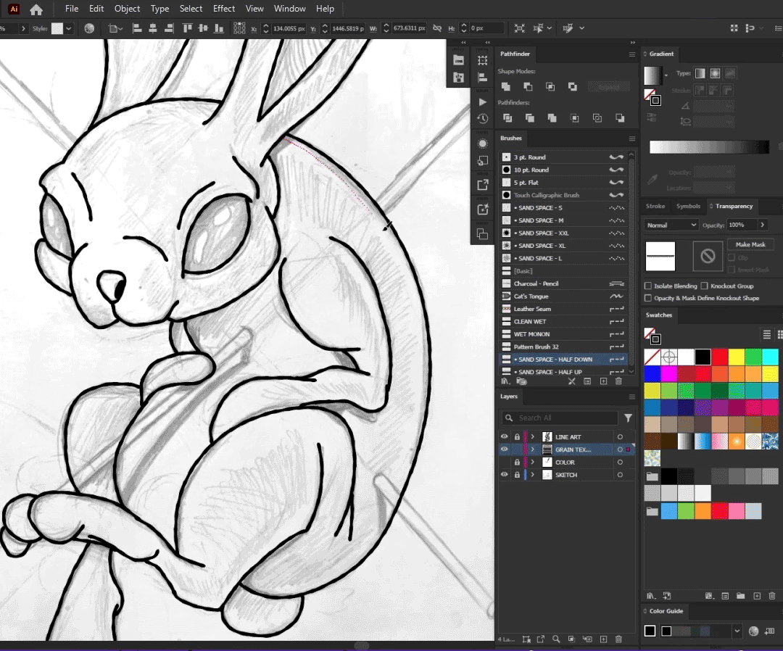Viewport: 783px width, 651px height.
Task: Click Remove Brush Stroke icon in Brushes
Action: (572, 381)
